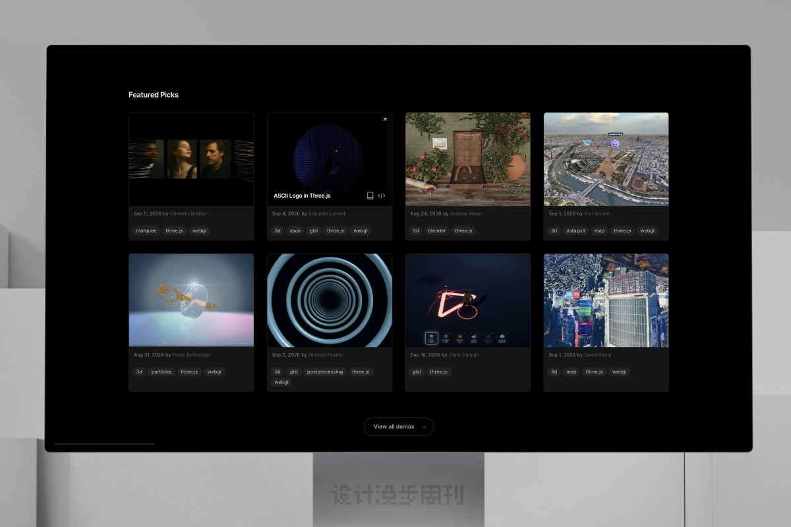Click the 'Featured Picks' heading
This screenshot has width=791, height=527.
click(154, 95)
